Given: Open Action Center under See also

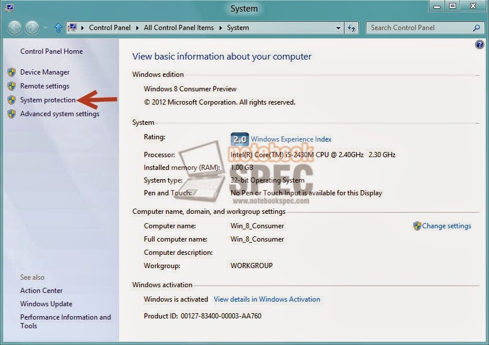Looking at the screenshot, I should (42, 291).
